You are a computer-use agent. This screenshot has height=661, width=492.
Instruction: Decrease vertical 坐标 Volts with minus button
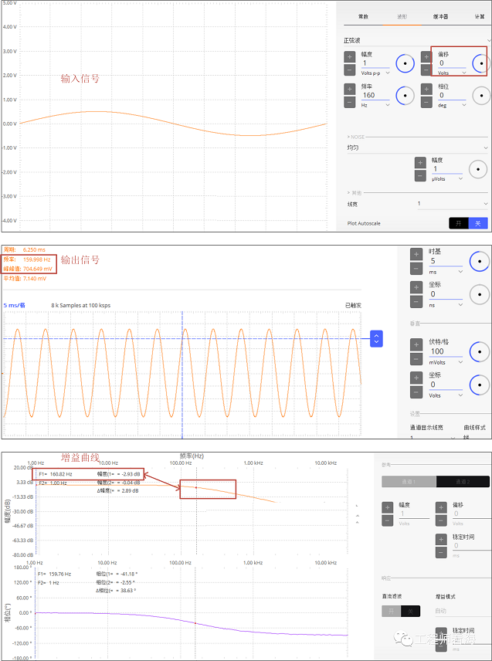[416, 392]
